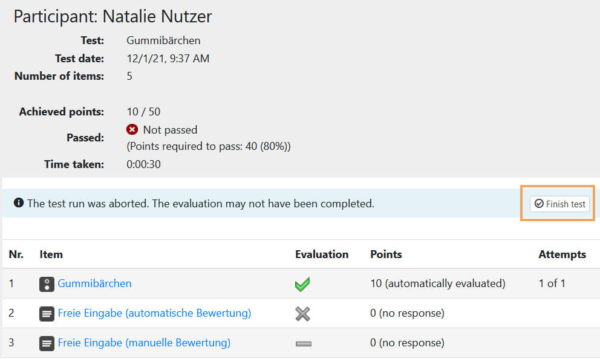
Task: Open the Freie Eingabe (manuelle Bewertung) link
Action: (144, 343)
